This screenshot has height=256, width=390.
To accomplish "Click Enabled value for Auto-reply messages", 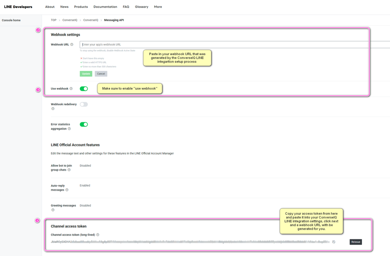I will point(85,186).
